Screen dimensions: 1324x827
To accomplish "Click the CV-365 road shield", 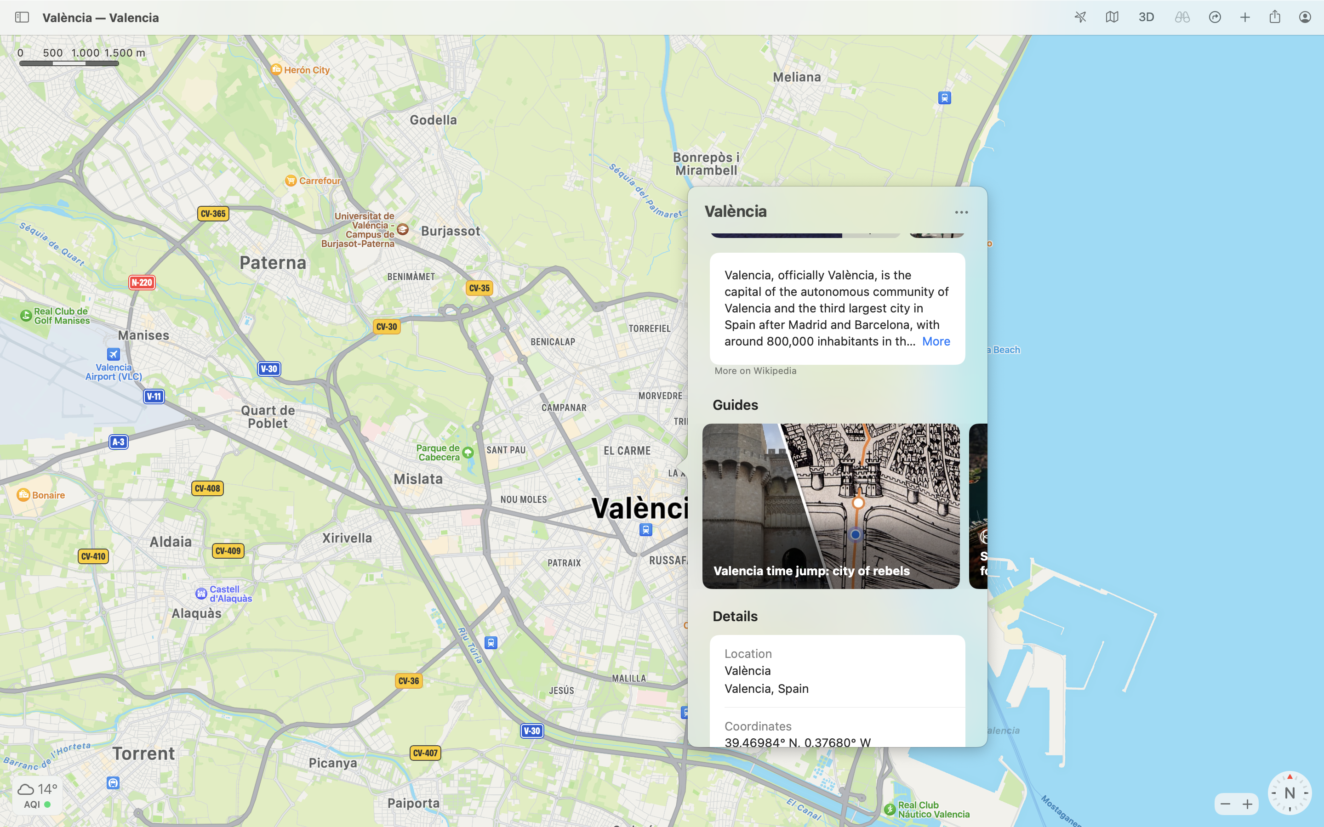I will 213,213.
